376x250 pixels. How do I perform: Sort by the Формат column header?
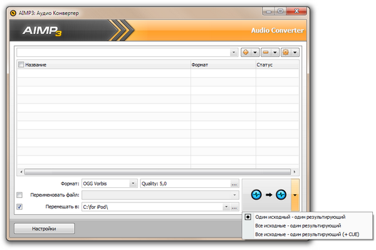(x=223, y=65)
